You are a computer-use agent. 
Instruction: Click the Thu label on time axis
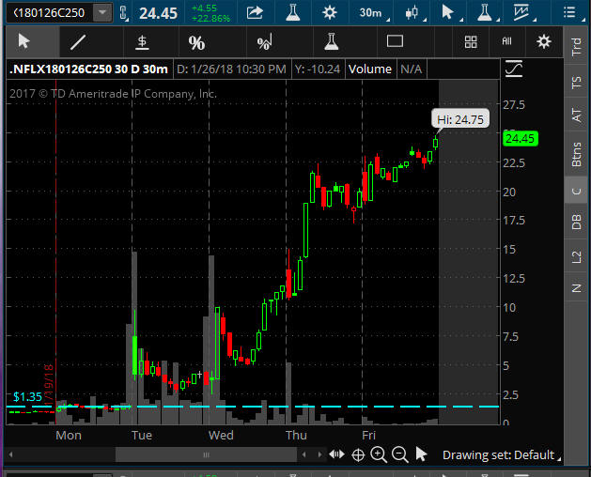(x=296, y=435)
